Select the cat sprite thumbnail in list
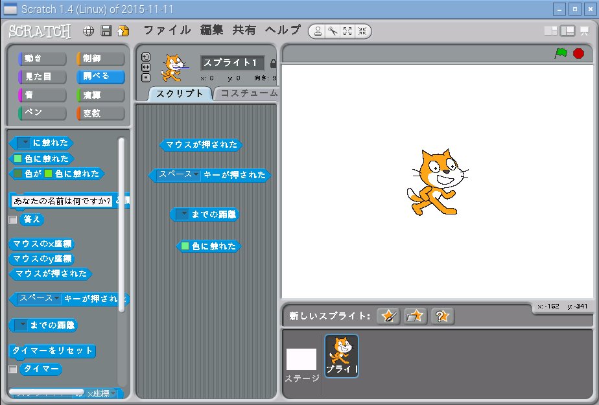This screenshot has height=405, width=599. click(x=342, y=356)
